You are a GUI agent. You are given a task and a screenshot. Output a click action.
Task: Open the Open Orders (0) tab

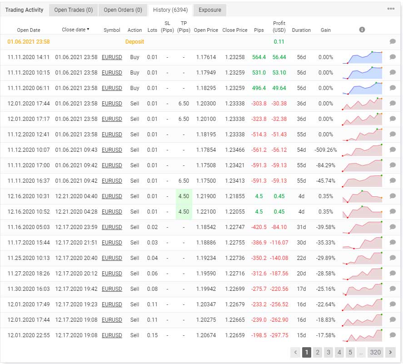coord(123,10)
